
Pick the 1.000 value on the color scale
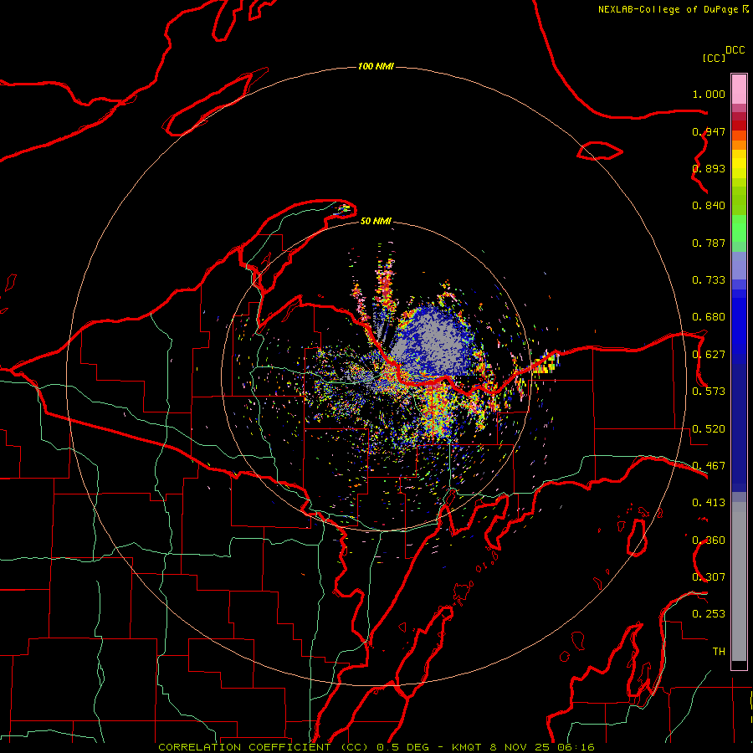click(709, 94)
